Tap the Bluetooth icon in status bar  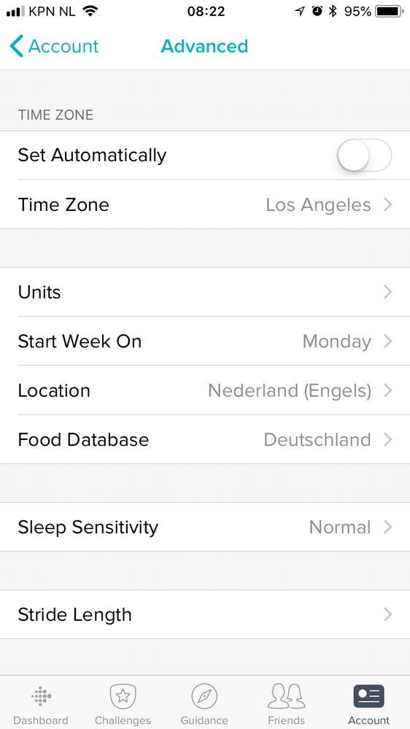click(333, 11)
